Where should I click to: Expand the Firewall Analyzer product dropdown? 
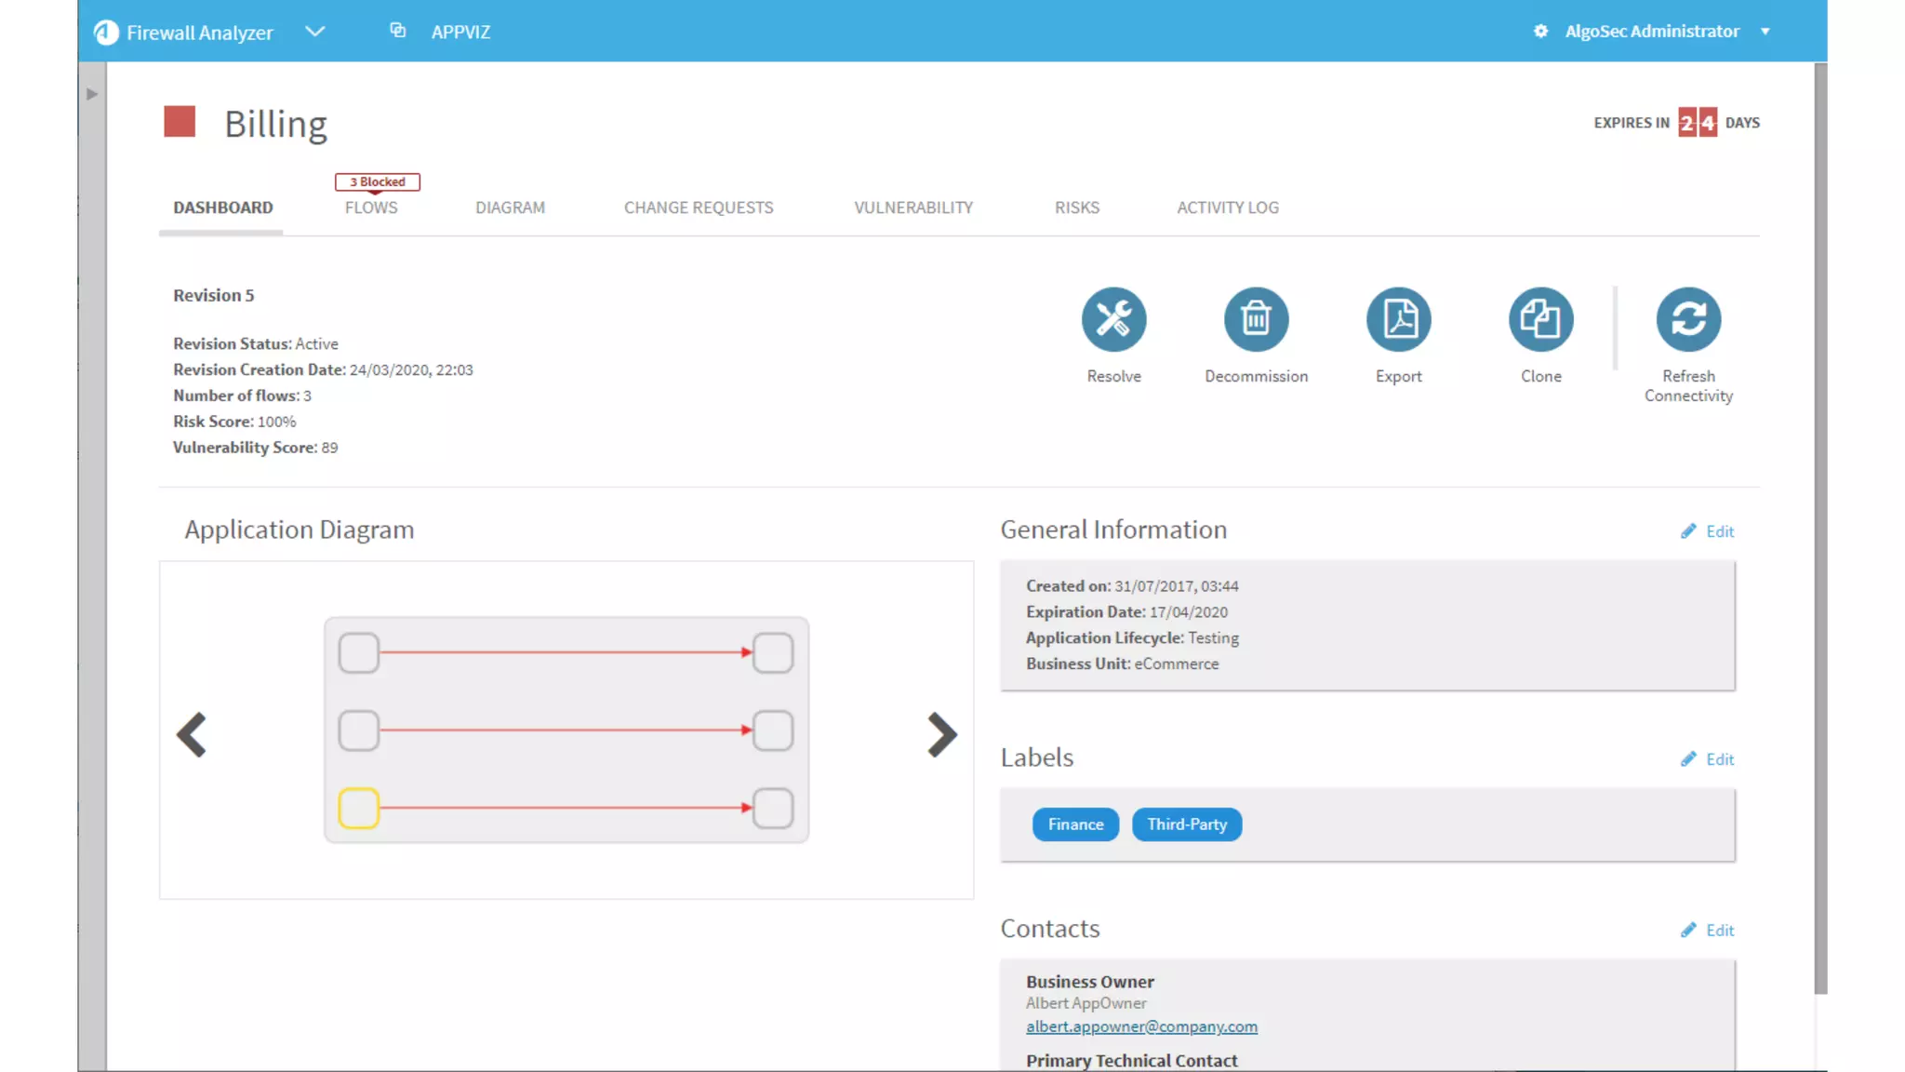tap(315, 31)
